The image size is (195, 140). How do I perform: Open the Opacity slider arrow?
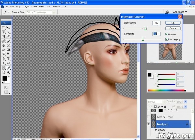coord(186,102)
